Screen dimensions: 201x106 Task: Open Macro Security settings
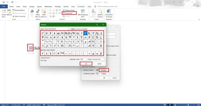click(19, 16)
